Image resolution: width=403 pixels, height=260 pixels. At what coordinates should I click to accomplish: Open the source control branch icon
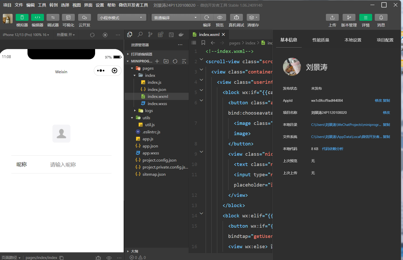pos(150,34)
